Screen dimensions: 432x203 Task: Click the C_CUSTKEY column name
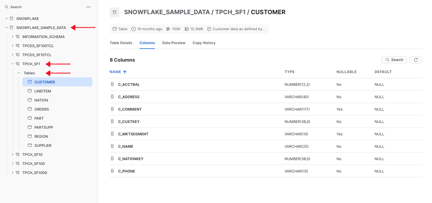tap(129, 121)
